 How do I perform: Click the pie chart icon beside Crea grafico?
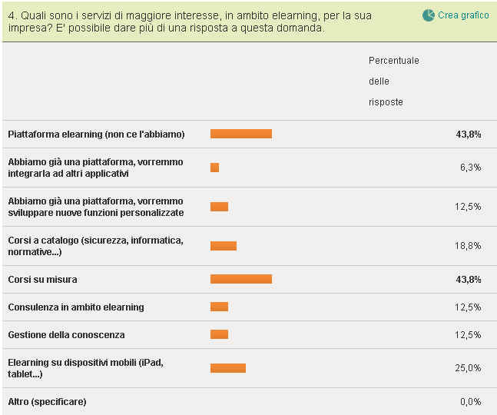(x=429, y=15)
